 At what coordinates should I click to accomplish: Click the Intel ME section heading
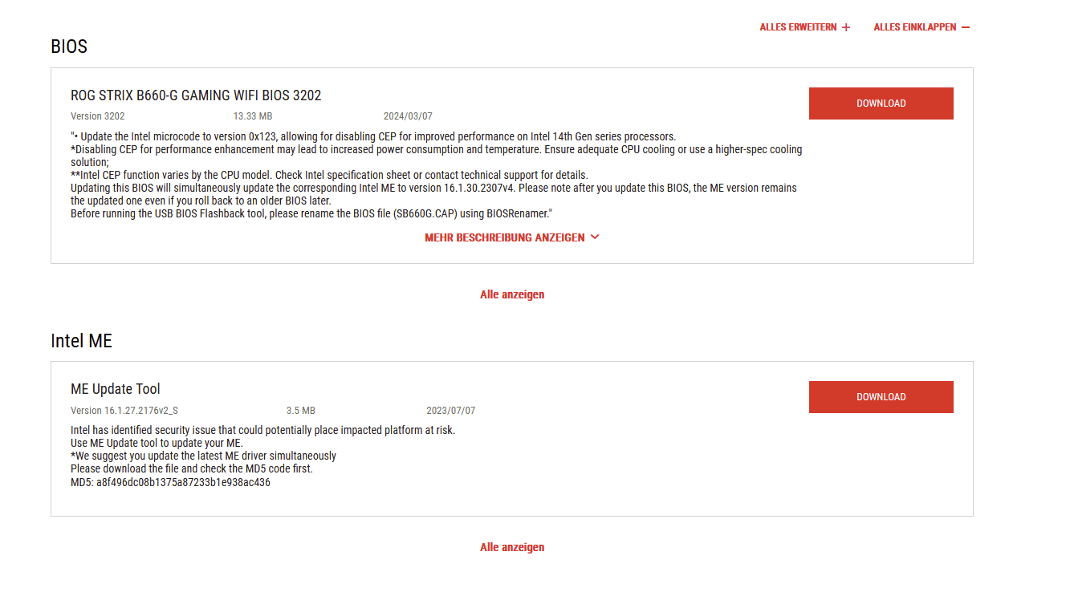click(x=81, y=341)
